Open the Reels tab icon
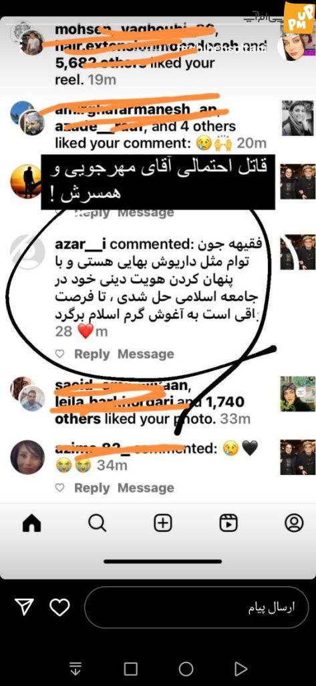The height and width of the screenshot is (686, 316). (x=228, y=523)
